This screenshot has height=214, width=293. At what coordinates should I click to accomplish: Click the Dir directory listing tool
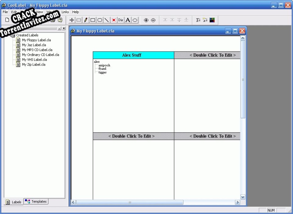[x=120, y=20]
